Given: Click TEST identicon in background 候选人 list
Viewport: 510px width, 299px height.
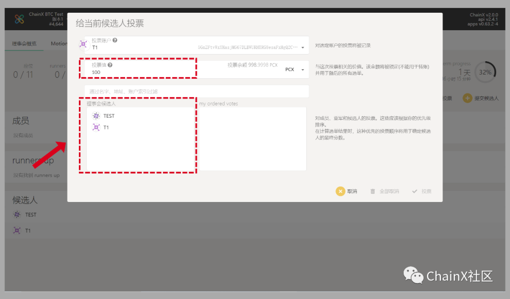Looking at the screenshot, I should (17, 214).
